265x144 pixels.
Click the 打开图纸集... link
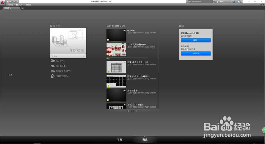pyautogui.click(x=61, y=66)
